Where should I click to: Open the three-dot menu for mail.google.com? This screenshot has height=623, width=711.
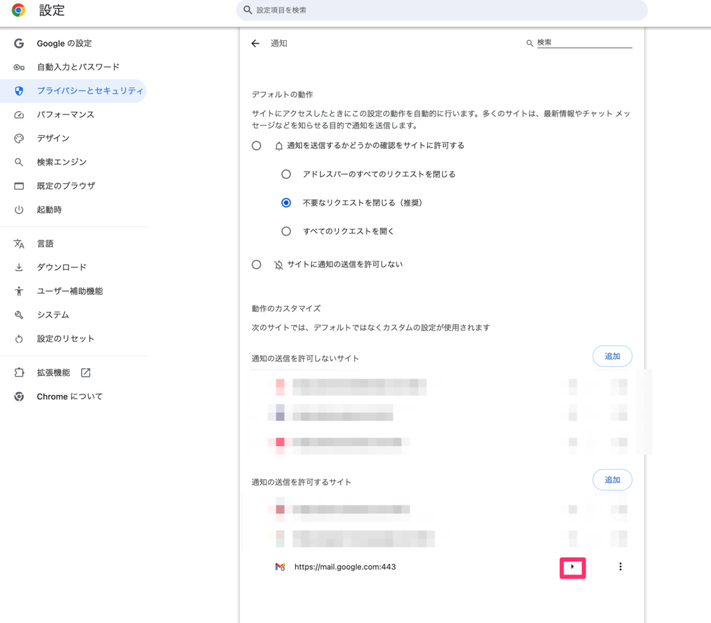coord(620,567)
